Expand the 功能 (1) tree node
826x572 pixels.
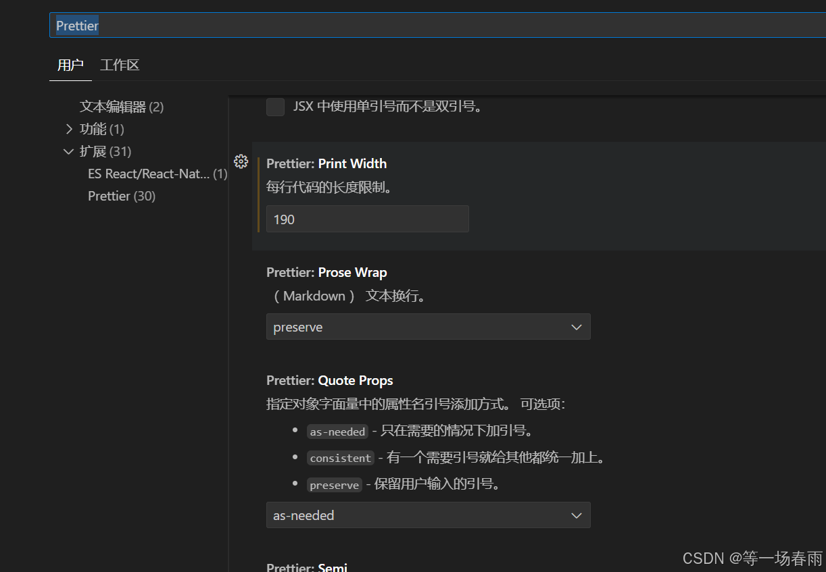coord(69,129)
